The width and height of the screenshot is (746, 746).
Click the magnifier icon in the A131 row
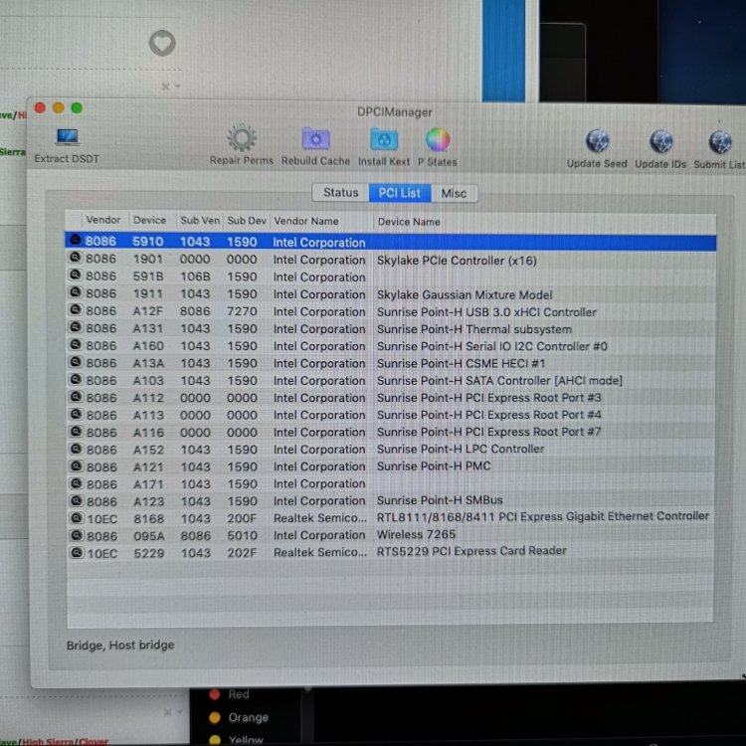click(76, 327)
